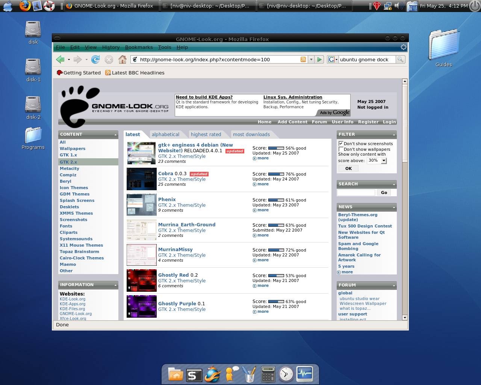Open the Guides folder on desktop
Screen dimensions: 481x385
coord(444,48)
